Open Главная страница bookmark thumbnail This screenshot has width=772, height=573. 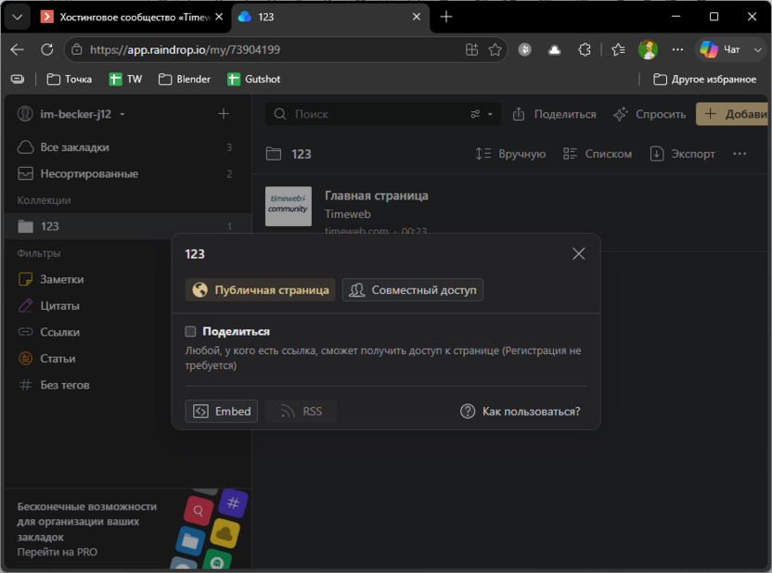(289, 206)
